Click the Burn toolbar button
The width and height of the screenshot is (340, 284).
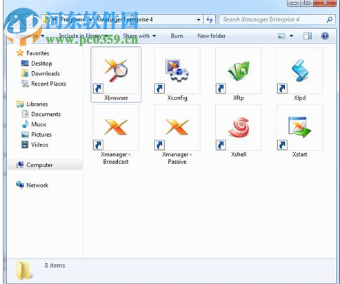177,36
